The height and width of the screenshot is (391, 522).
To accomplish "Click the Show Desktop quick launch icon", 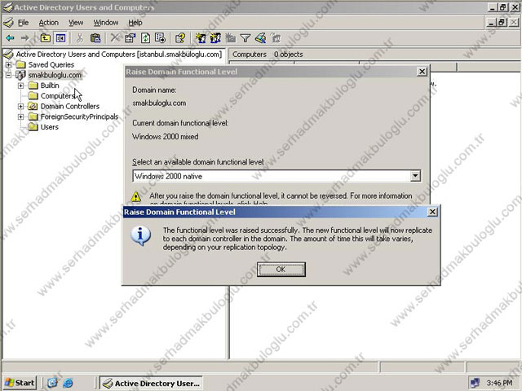I will point(52,383).
